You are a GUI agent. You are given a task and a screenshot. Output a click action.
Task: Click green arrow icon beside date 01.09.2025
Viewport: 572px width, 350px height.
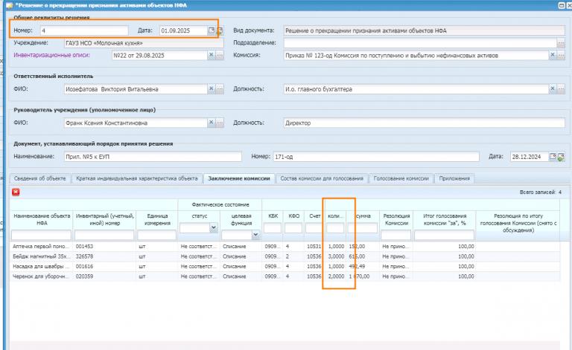[220, 31]
